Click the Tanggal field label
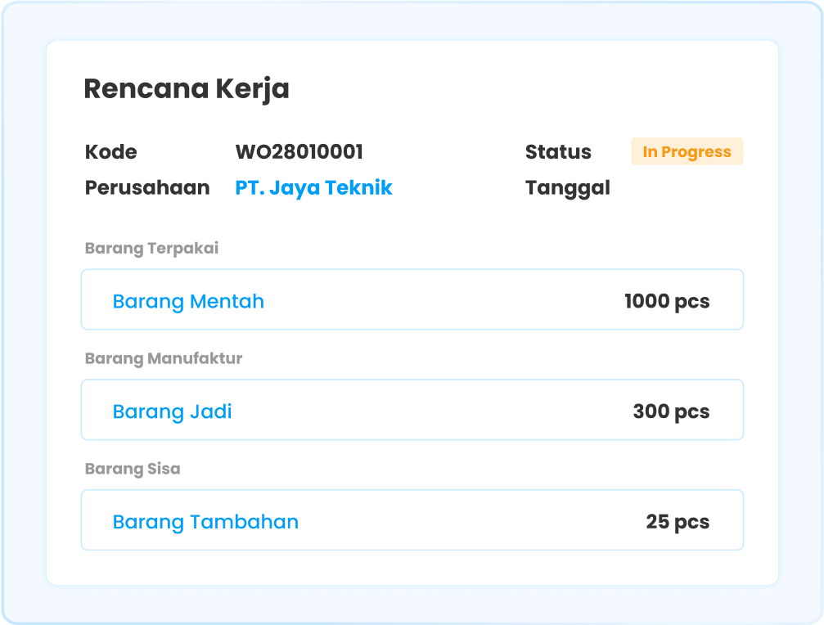The image size is (824, 625). pos(568,187)
